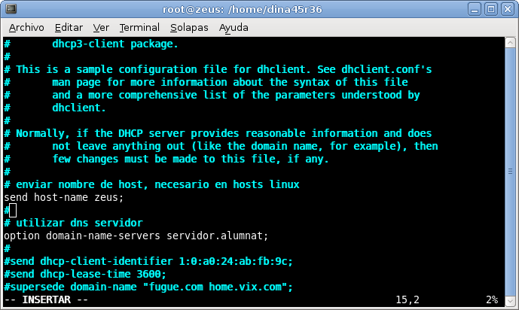The image size is (519, 310).
Task: Click the scrollbar up arrow
Action: coord(510,43)
